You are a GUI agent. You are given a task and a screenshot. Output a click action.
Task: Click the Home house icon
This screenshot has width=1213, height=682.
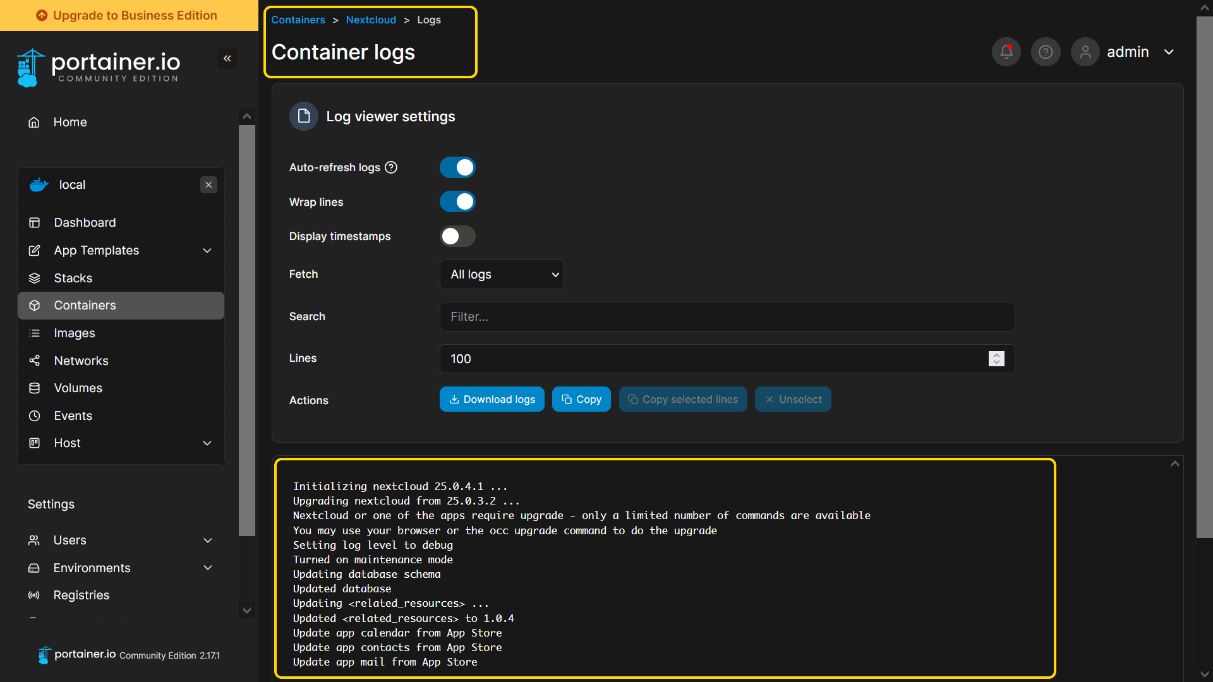coord(34,123)
